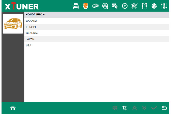Viewport: 171px width, 114px height.
Task: Open the vehicle search magnifier icon
Action: point(105,6)
